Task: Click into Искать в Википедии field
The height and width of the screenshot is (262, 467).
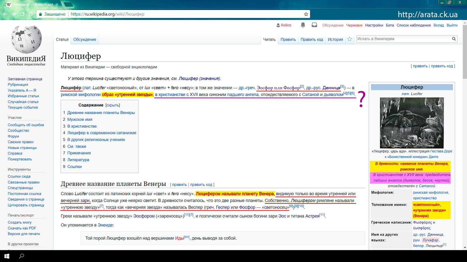Action: click(x=403, y=39)
